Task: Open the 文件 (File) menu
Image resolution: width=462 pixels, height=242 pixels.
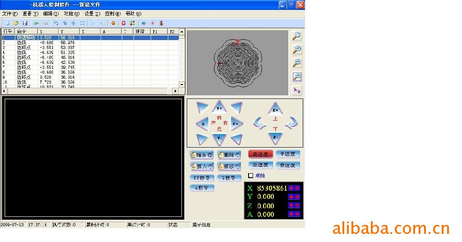Action: [x=9, y=14]
